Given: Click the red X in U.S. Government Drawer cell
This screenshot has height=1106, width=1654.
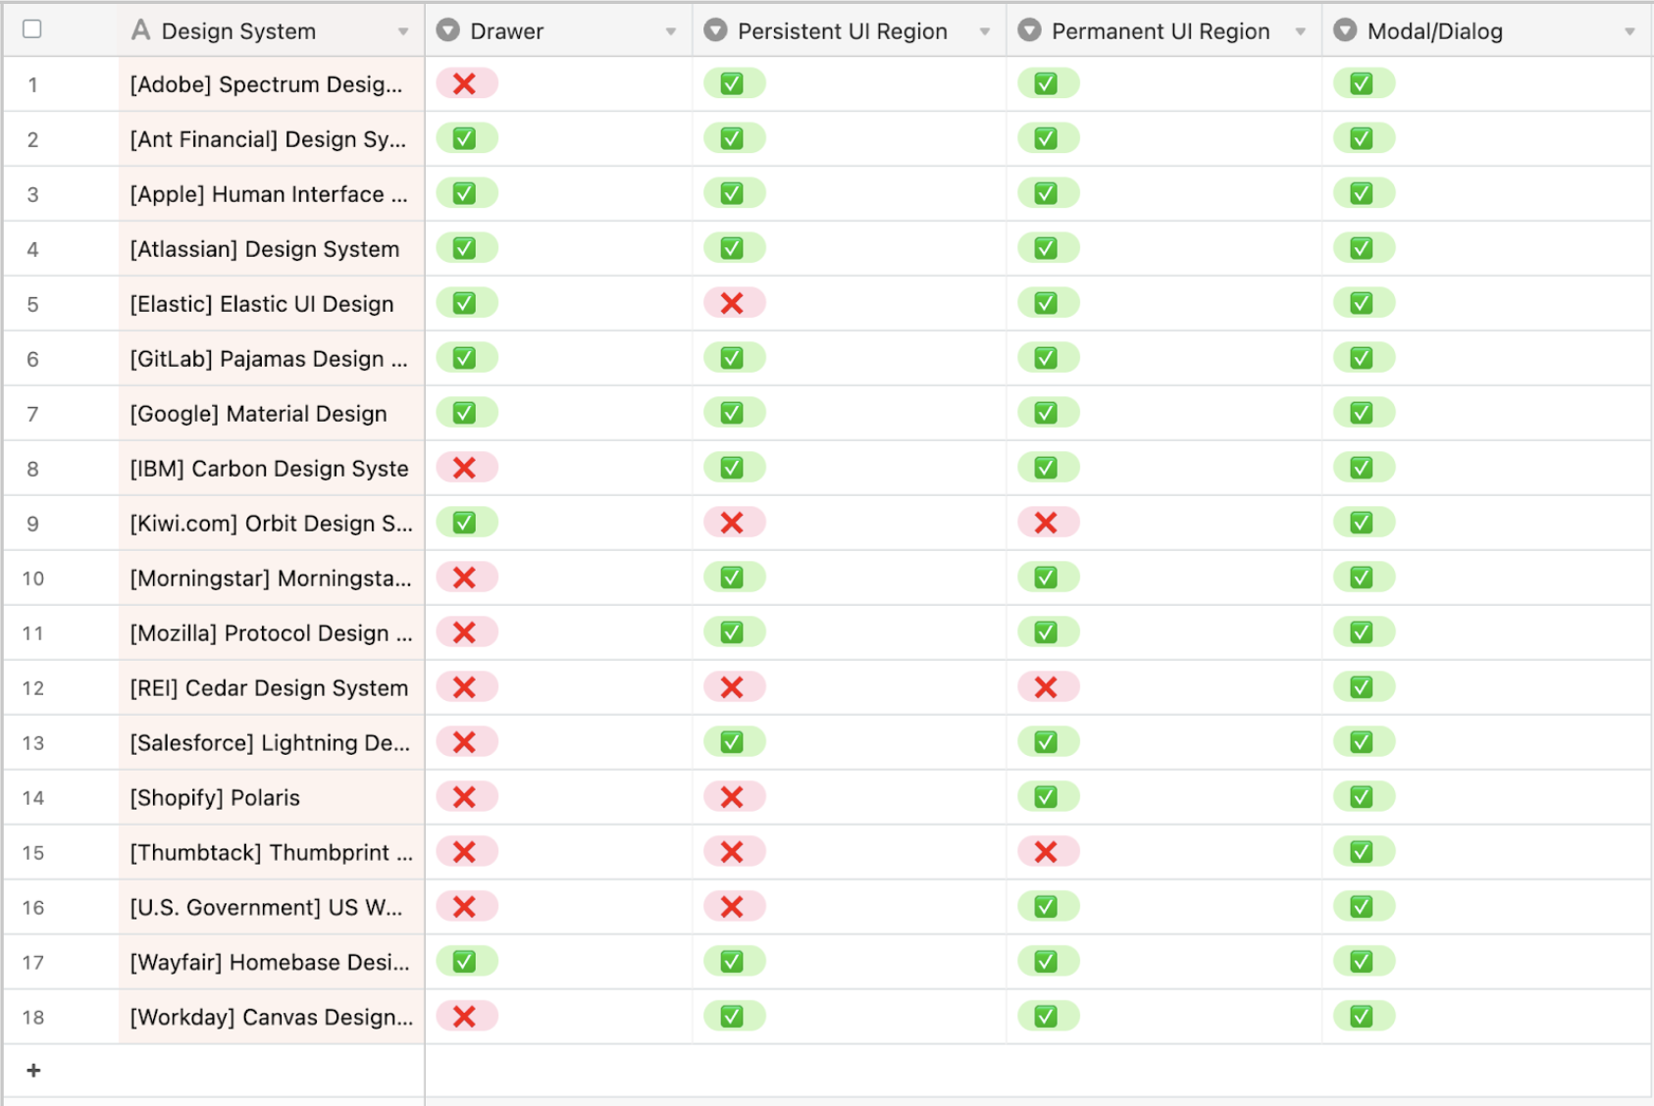Looking at the screenshot, I should 465,907.
